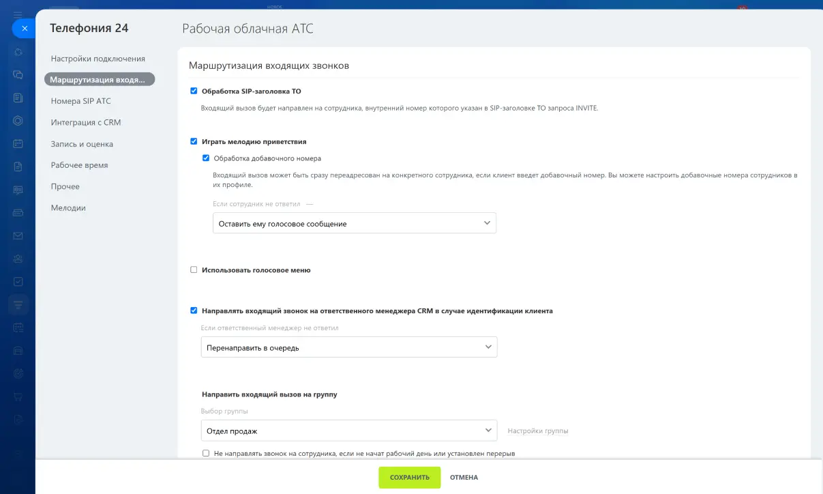
Task: Open the chat bubbles icon in sidebar
Action: tap(18, 74)
